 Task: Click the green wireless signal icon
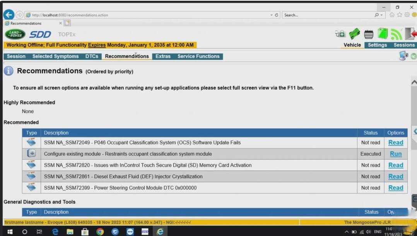click(x=396, y=34)
